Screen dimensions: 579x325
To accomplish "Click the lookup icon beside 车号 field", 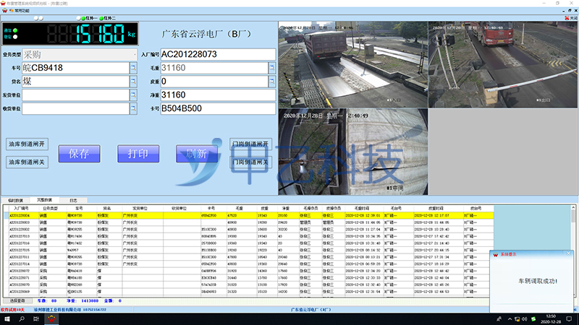I will pyautogui.click(x=133, y=68).
